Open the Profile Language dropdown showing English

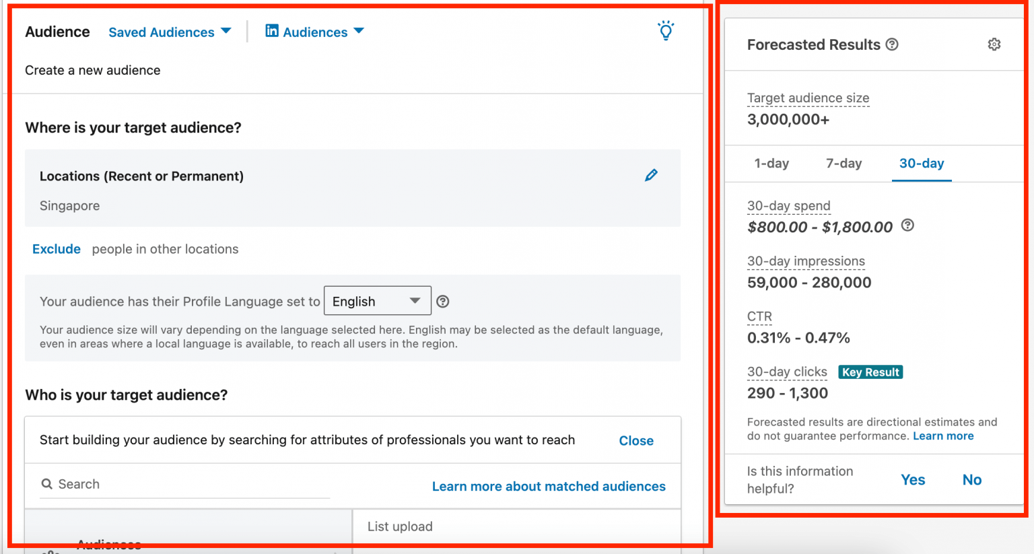[x=377, y=301]
